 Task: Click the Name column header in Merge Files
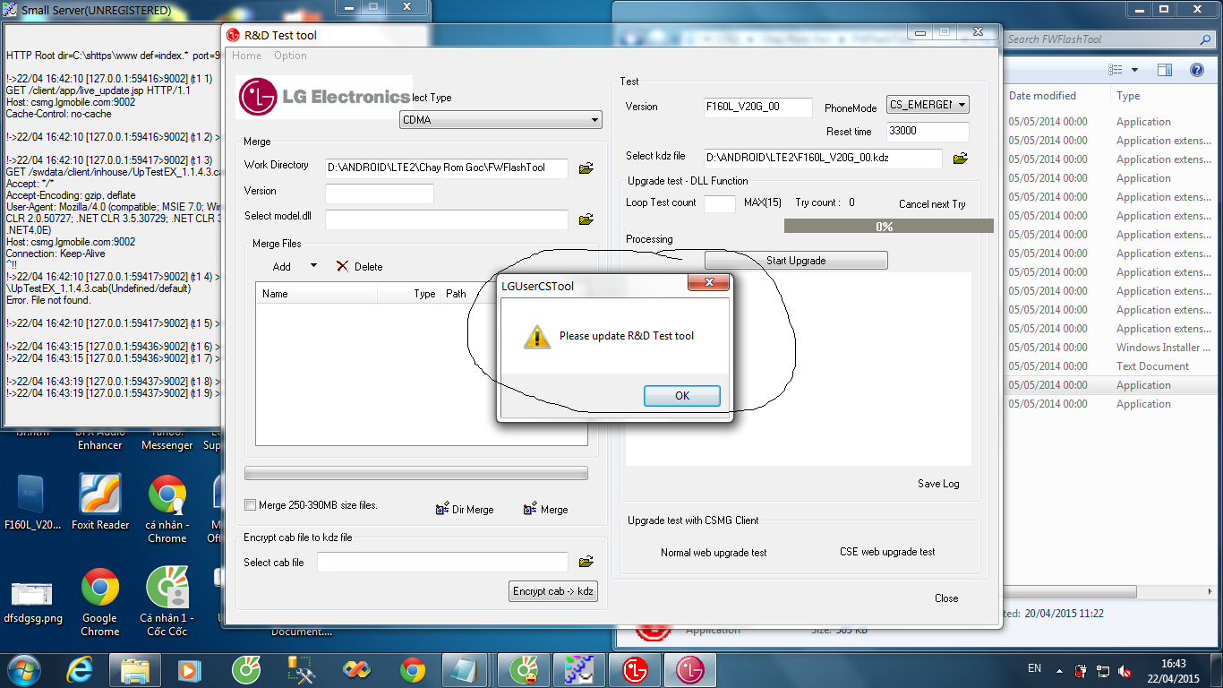(317, 294)
